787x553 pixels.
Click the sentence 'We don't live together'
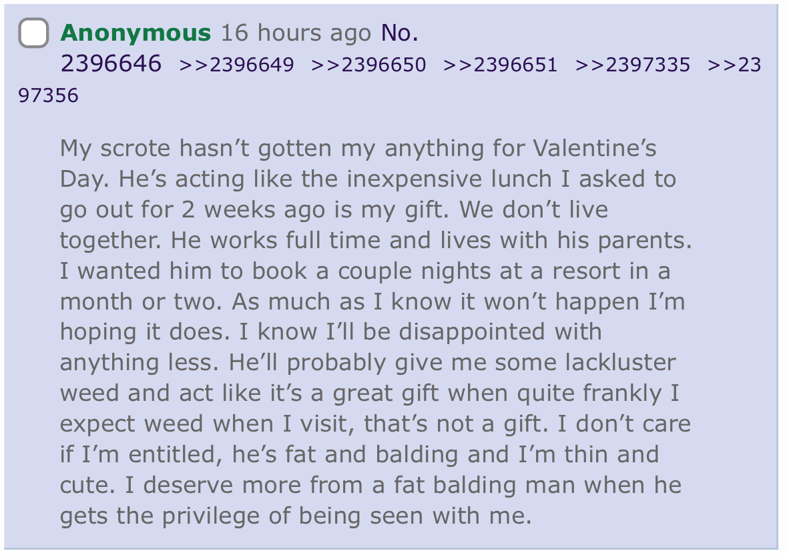(533, 209)
